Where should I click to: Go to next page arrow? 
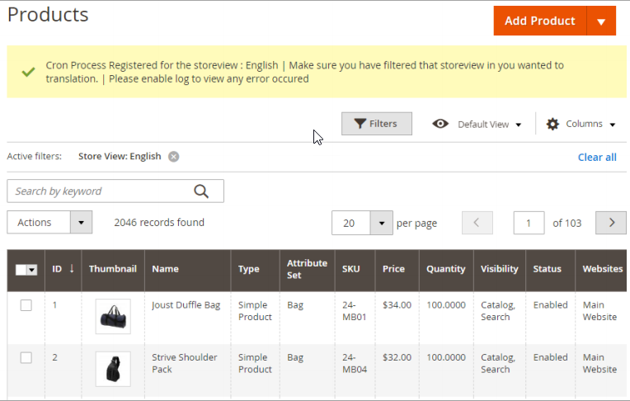point(611,223)
